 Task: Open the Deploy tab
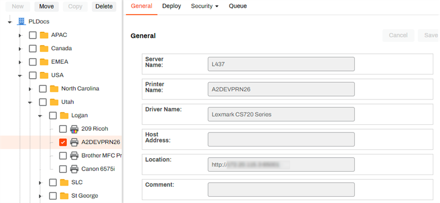[x=171, y=6]
